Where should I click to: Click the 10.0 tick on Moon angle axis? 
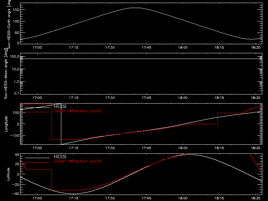pyautogui.click(x=15, y=69)
